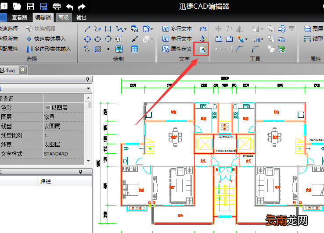
Task: Click the New file icon in title bar
Action: pyautogui.click(x=4, y=6)
